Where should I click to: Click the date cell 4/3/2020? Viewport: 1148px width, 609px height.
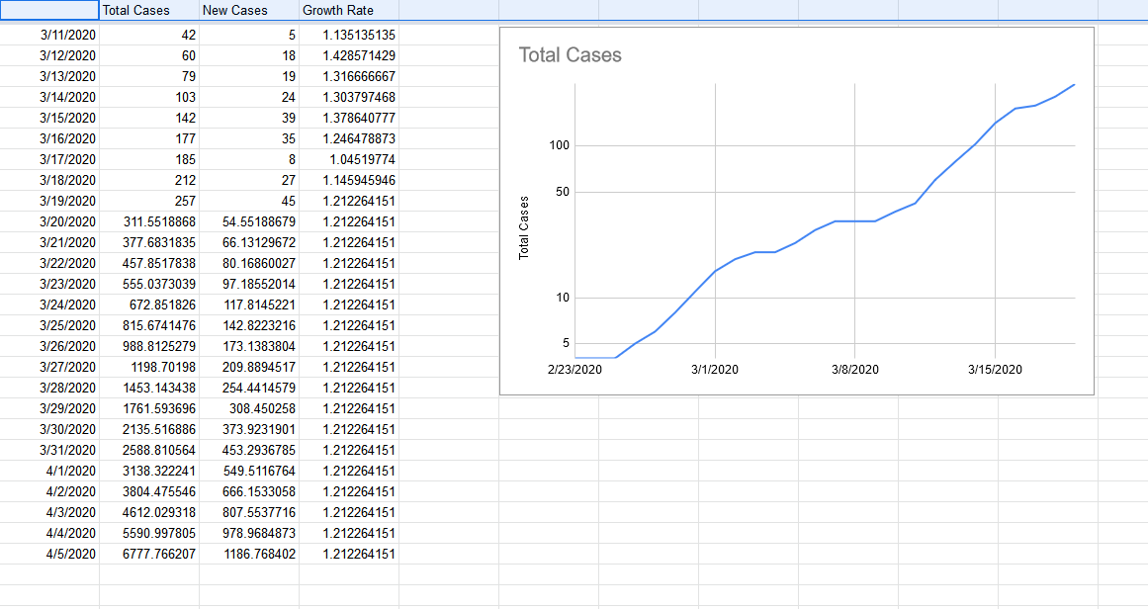click(49, 512)
